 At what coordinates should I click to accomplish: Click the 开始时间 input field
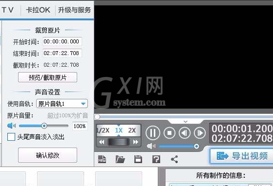coord(62,42)
